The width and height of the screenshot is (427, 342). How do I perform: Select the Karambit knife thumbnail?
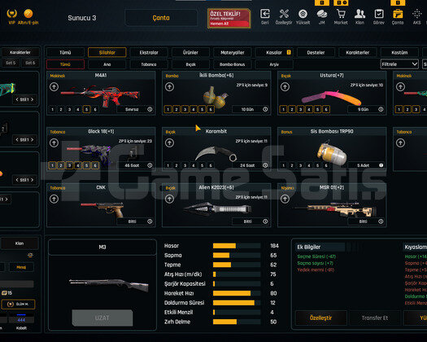click(x=216, y=154)
